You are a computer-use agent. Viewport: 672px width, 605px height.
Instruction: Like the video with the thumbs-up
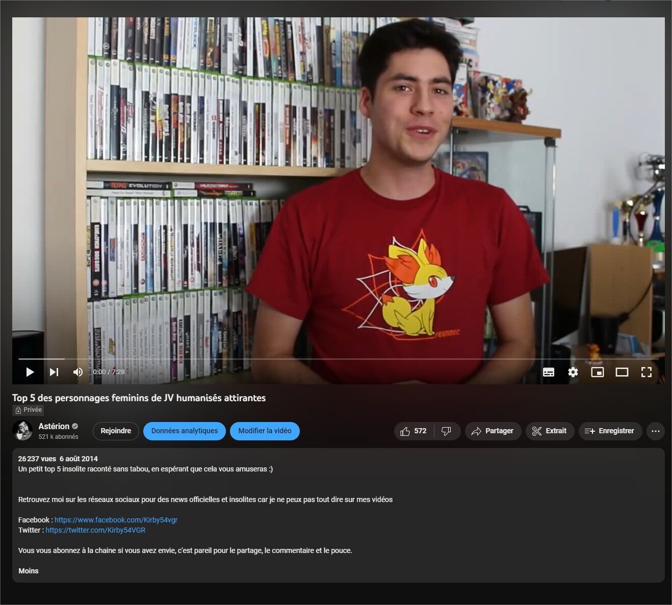coord(406,431)
